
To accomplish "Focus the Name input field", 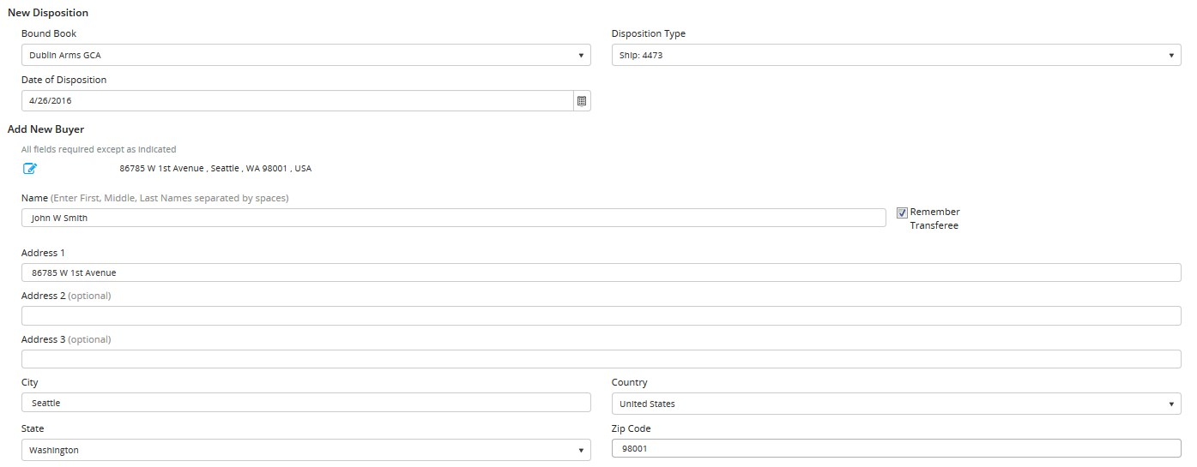I will tap(453, 218).
